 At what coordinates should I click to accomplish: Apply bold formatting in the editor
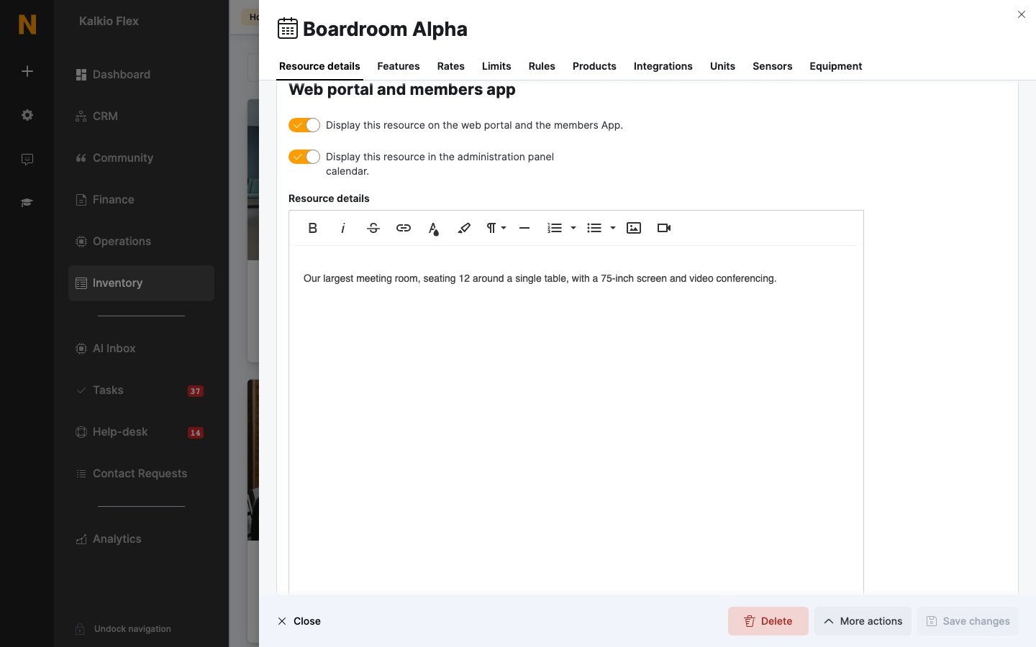[x=312, y=228]
